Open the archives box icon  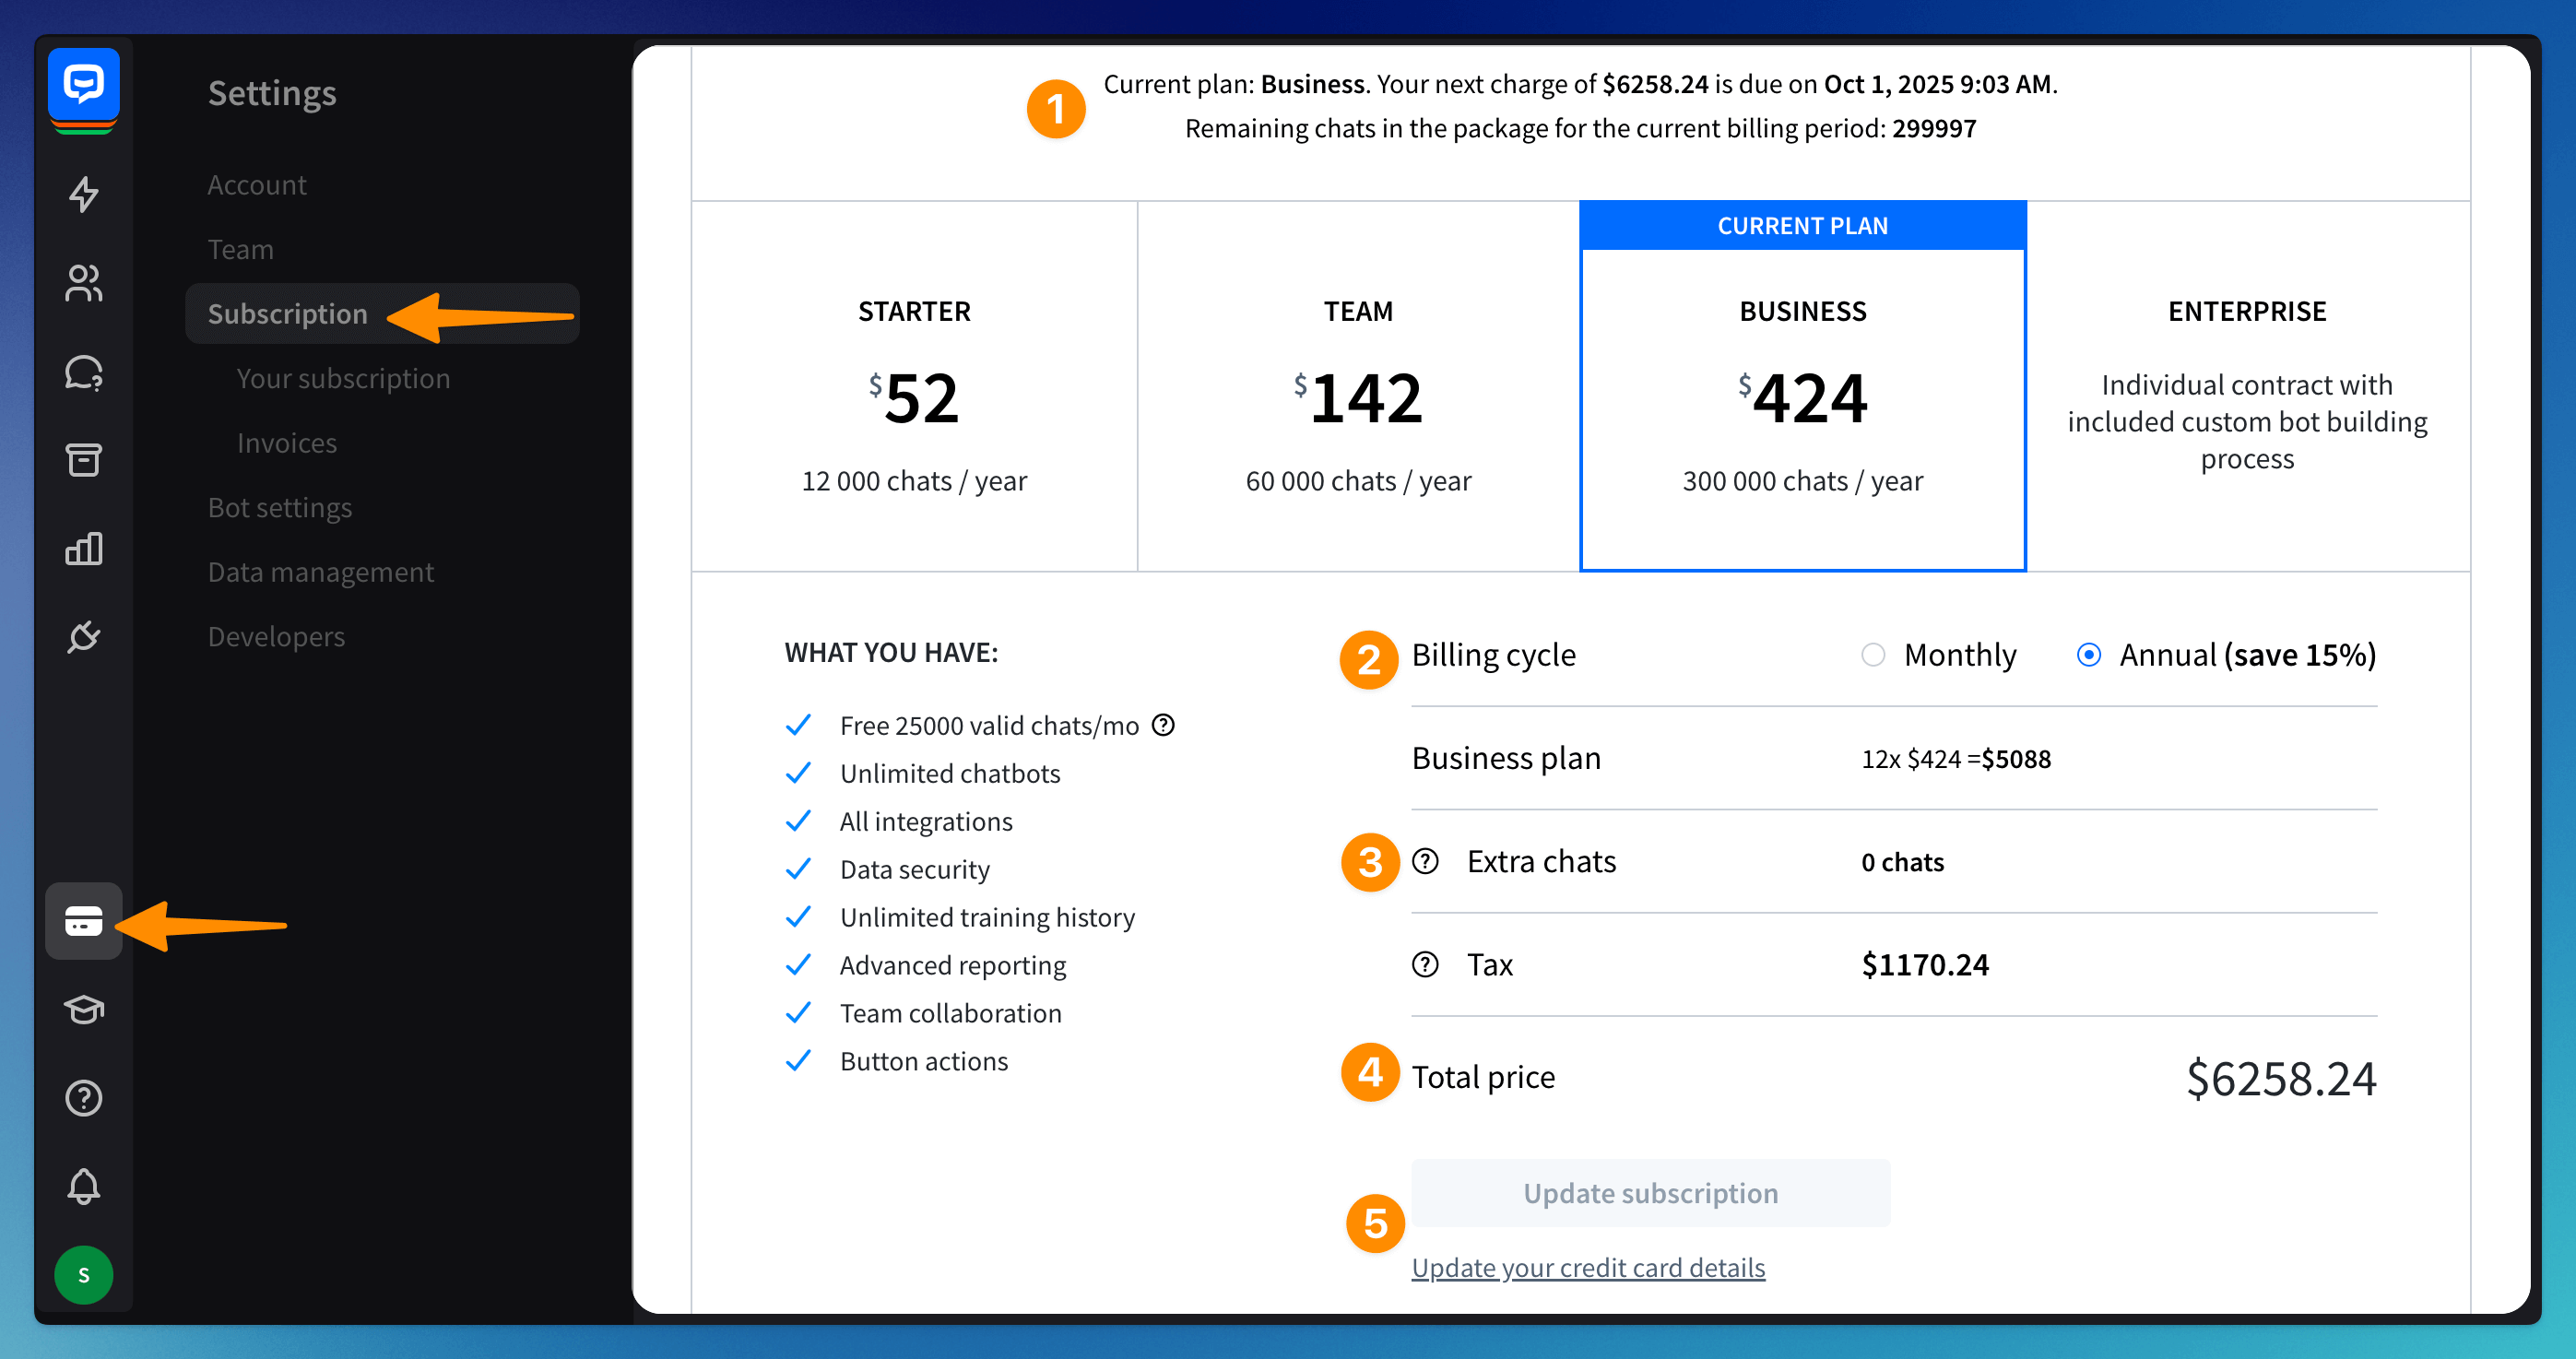point(83,460)
